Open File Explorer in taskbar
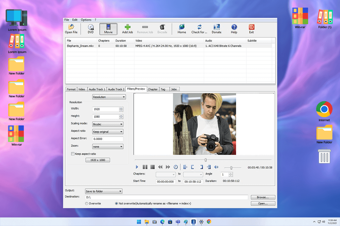The image size is (340, 226). click(147, 222)
